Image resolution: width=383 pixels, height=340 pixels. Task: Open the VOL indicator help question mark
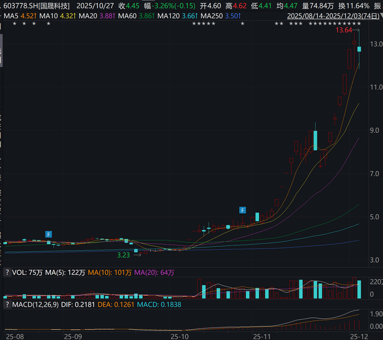(7, 272)
